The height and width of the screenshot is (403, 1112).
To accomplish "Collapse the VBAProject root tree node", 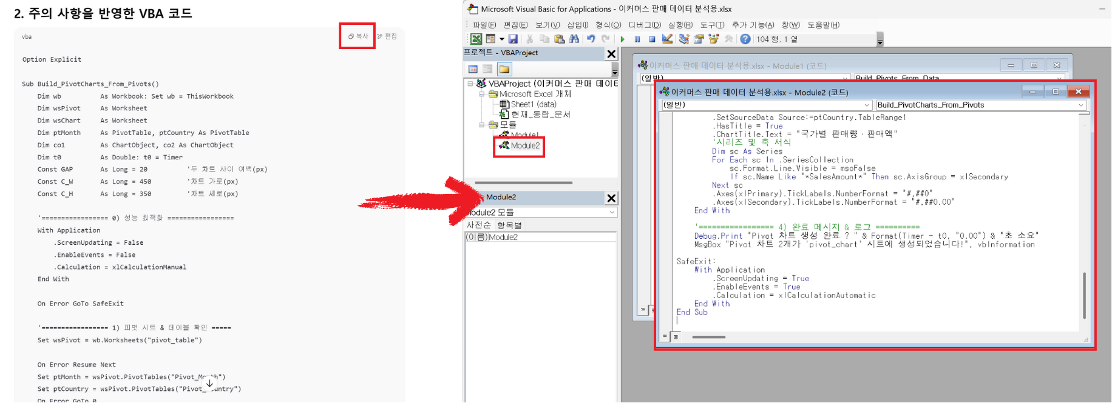I will click(470, 84).
